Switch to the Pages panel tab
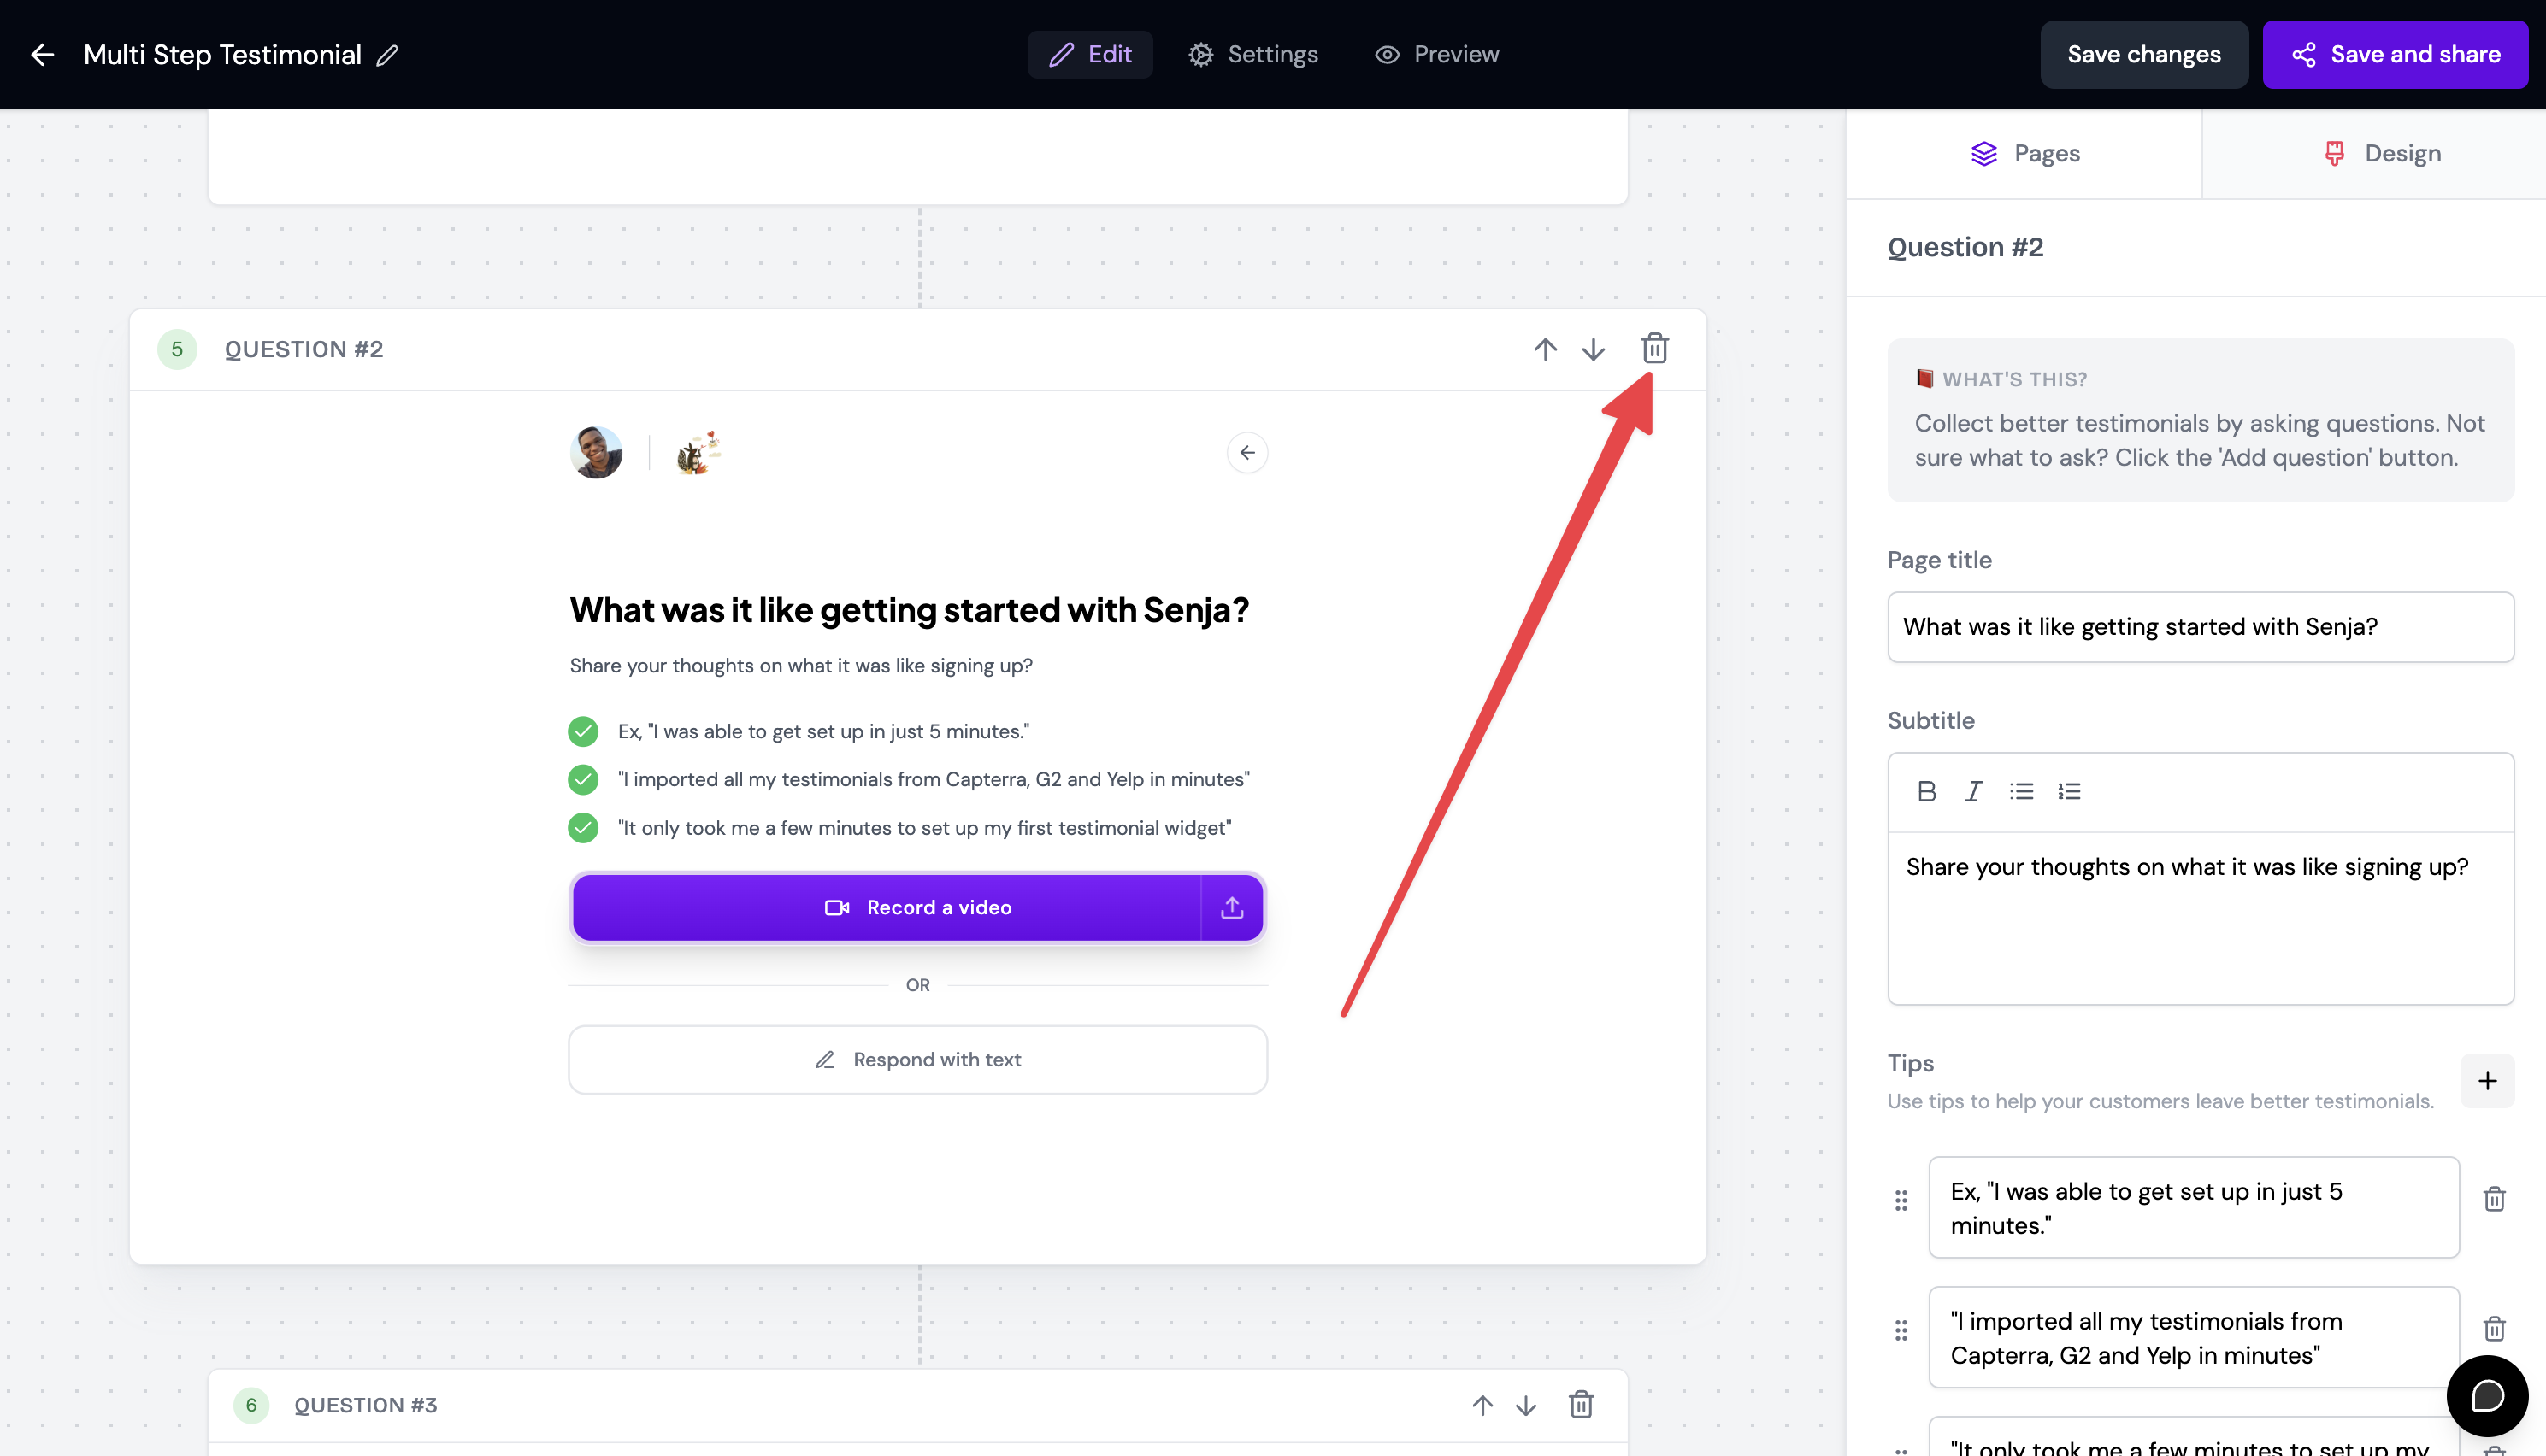 [x=2024, y=153]
